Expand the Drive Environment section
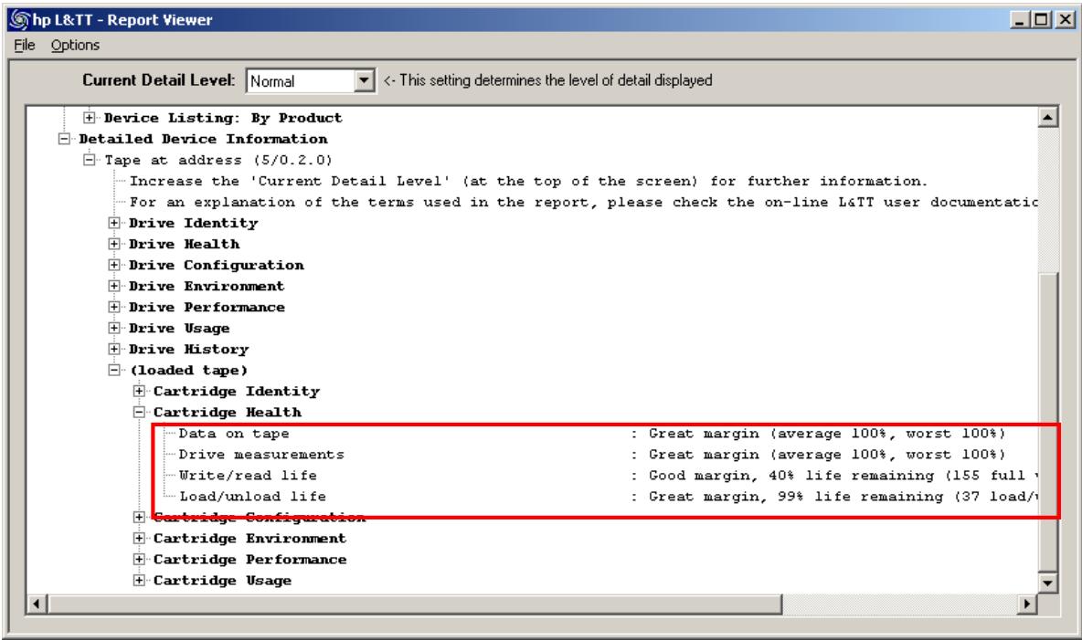This screenshot has width=1082, height=640. [x=114, y=286]
